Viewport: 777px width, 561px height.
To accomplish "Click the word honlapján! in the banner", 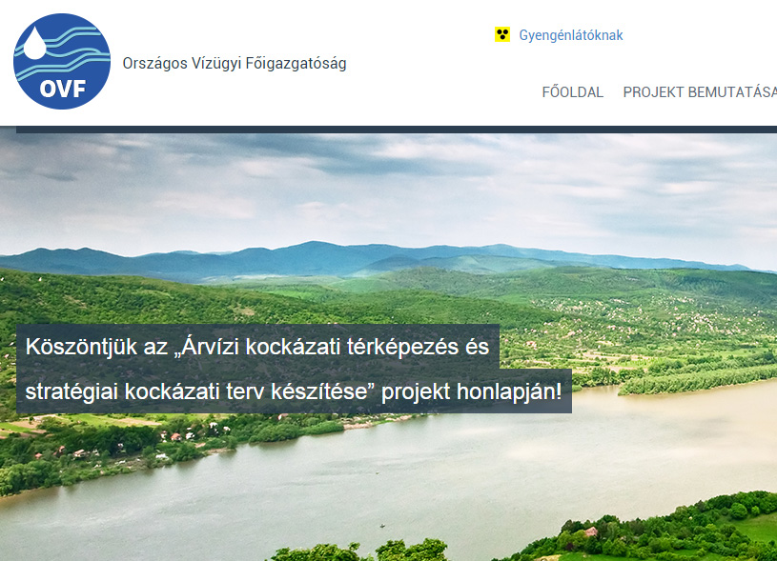I will [509, 391].
